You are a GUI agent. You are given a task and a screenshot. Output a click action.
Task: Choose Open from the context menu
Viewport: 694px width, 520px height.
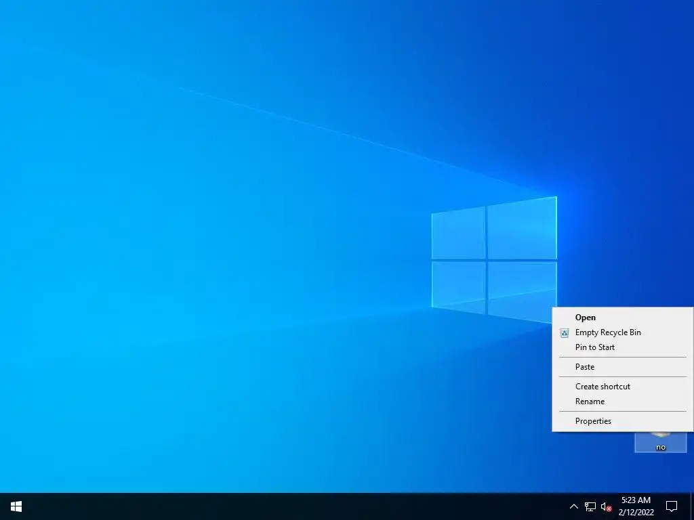pos(622,318)
